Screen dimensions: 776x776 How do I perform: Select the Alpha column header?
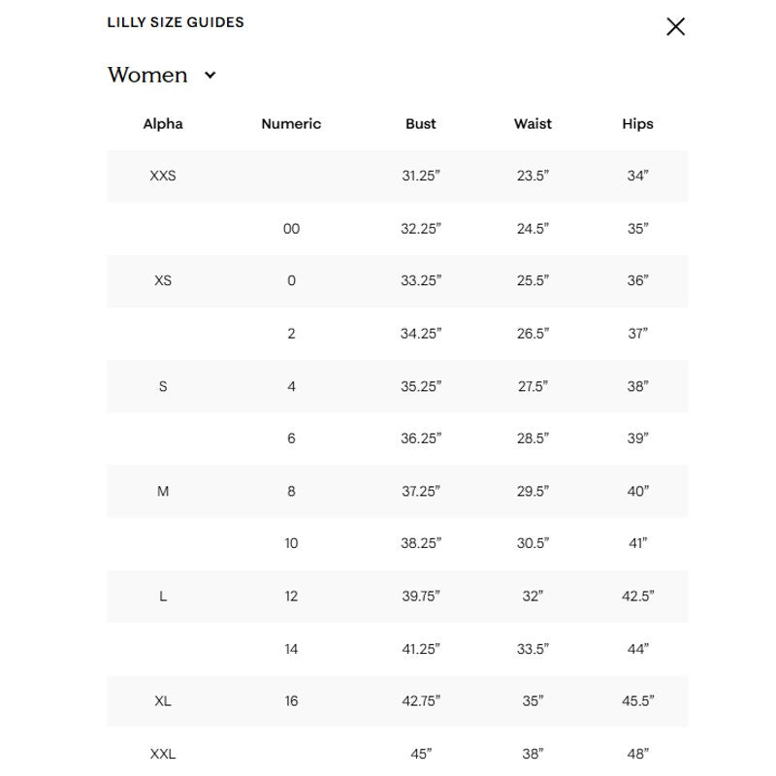[163, 124]
